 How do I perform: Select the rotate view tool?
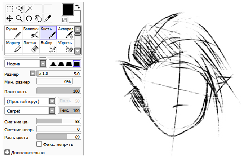(29, 18)
